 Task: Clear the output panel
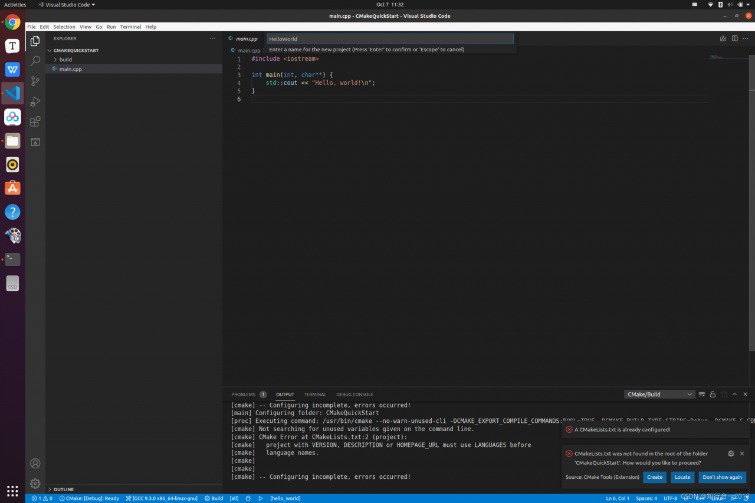(702, 394)
